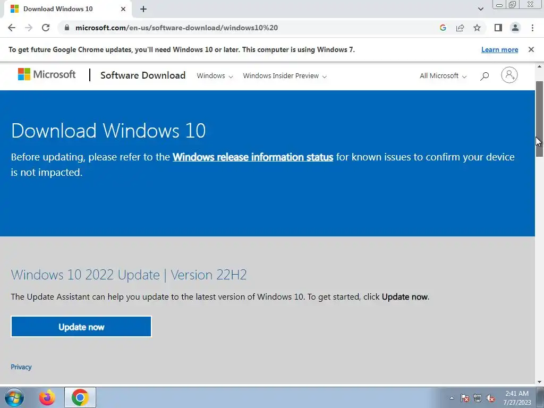544x408 pixels.
Task: Launch Firefox from the taskbar
Action: (x=47, y=397)
